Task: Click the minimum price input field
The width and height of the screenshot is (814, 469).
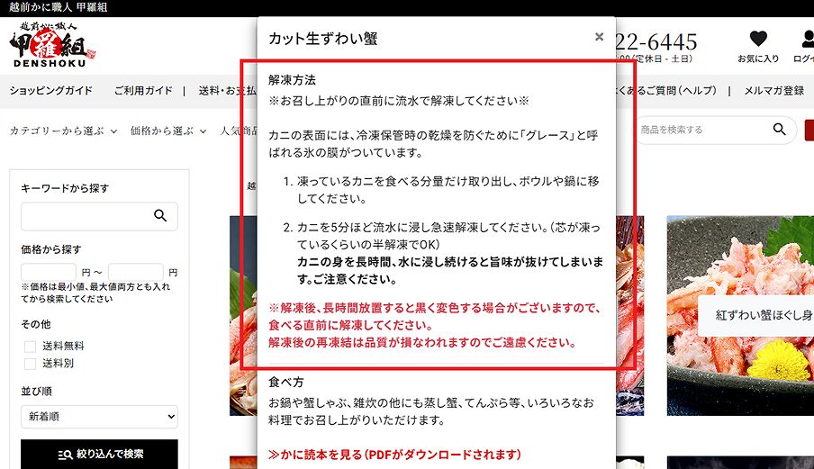Action: [50, 272]
